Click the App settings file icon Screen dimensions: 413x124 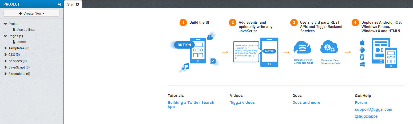(14, 30)
